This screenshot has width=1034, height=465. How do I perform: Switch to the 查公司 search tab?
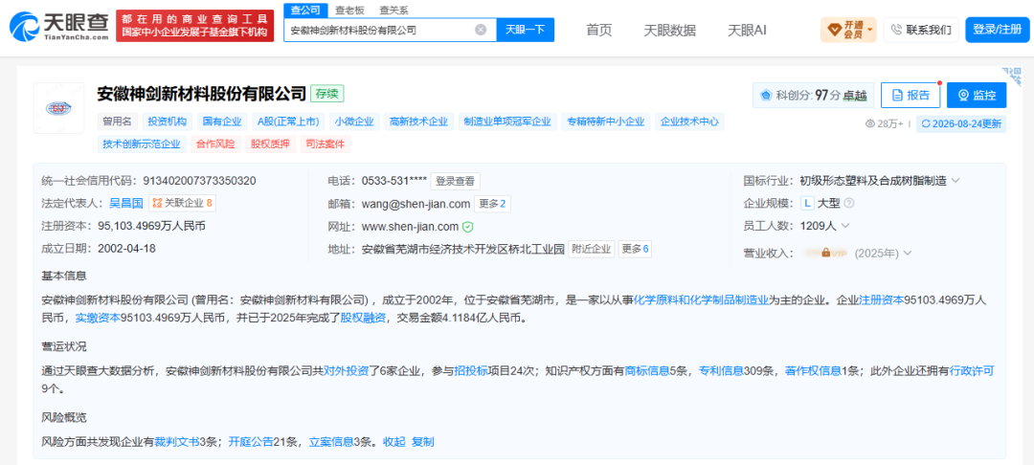pos(305,10)
